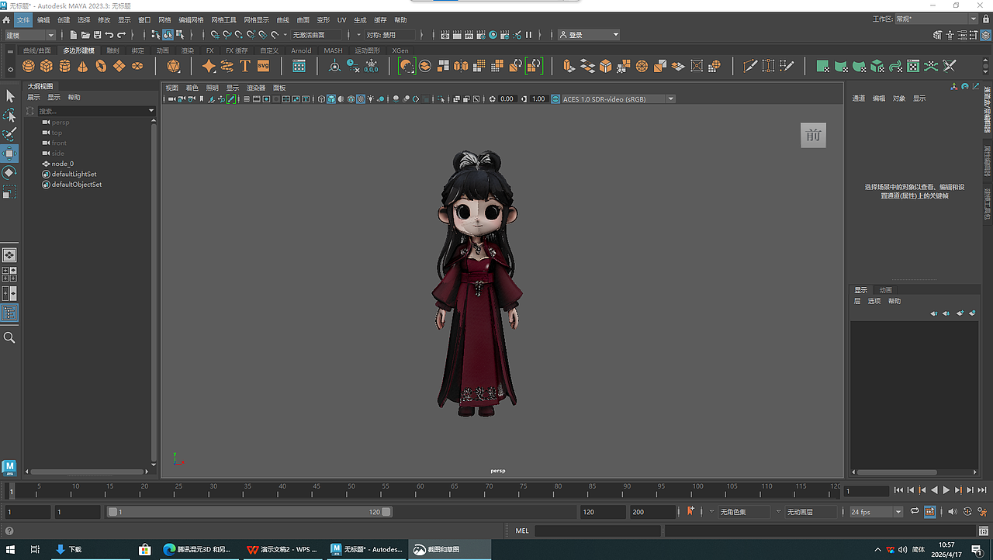Click the polygon cone shelf icon

(83, 66)
